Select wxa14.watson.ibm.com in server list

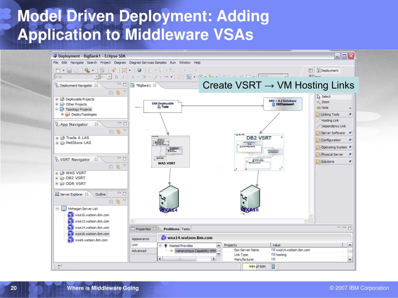89,227
